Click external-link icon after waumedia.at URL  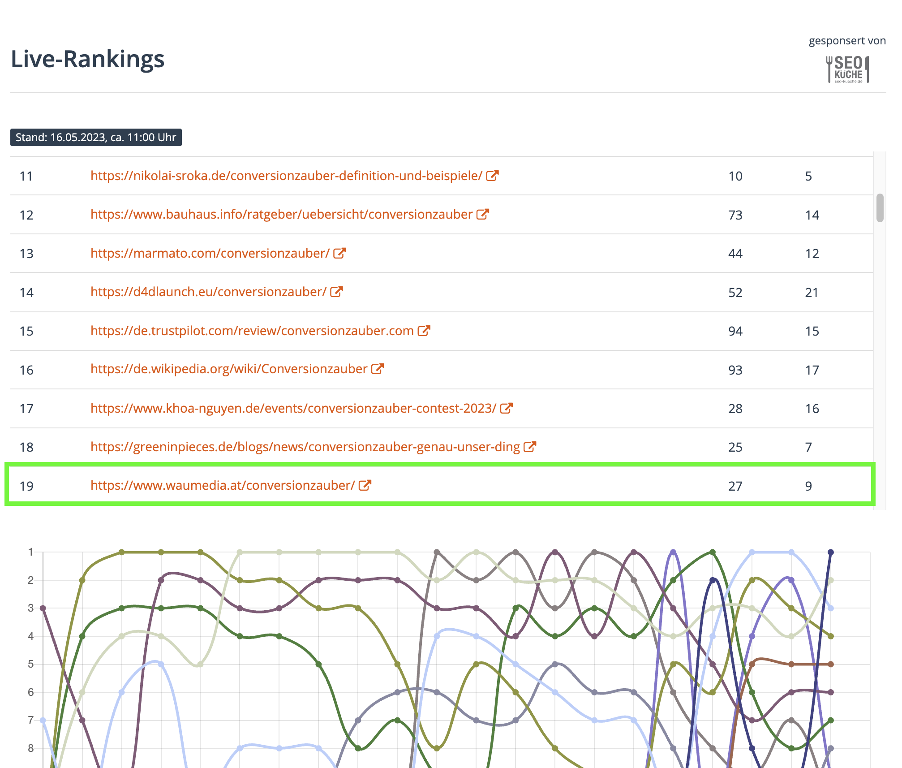[365, 485]
